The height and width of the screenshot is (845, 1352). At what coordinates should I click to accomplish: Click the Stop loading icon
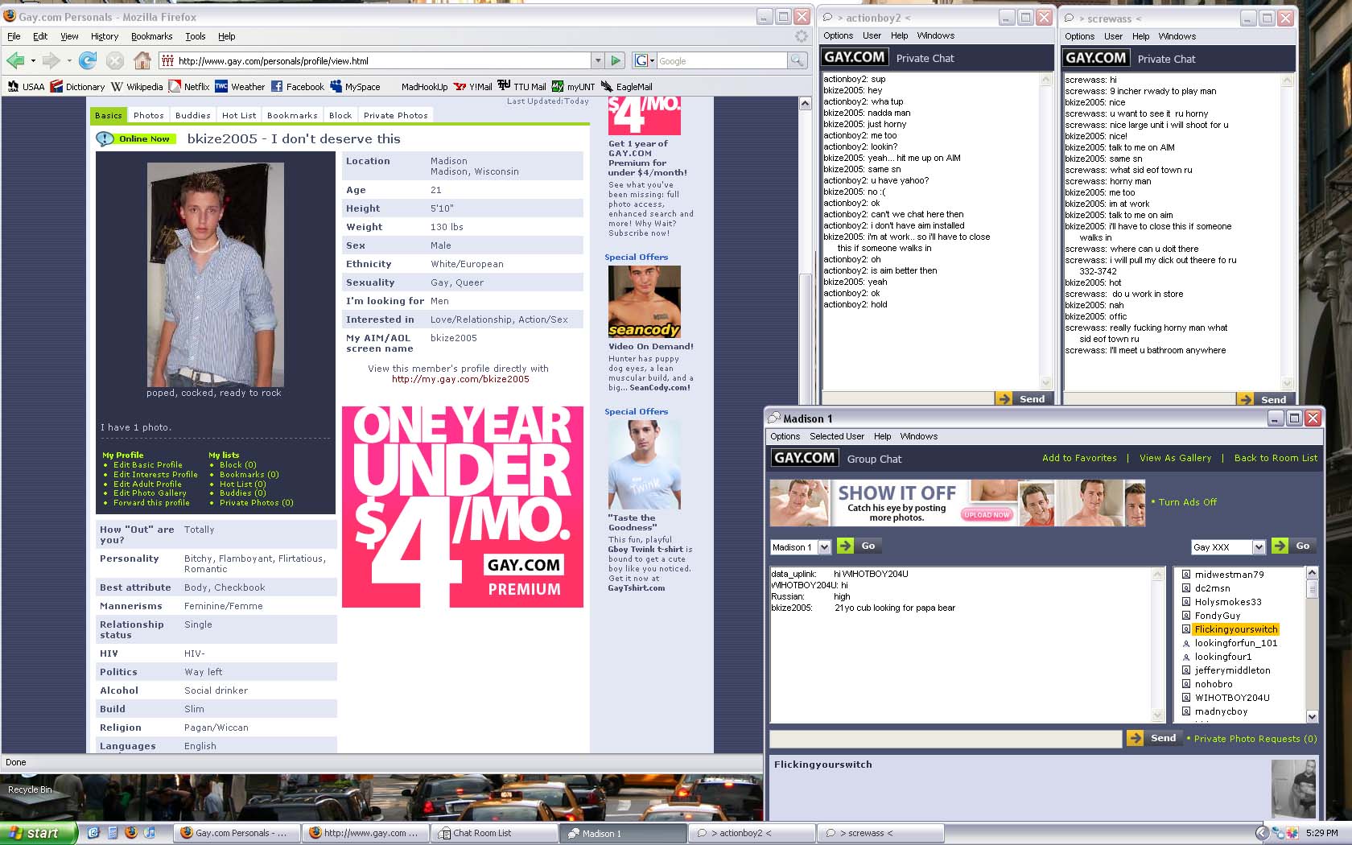click(x=115, y=60)
